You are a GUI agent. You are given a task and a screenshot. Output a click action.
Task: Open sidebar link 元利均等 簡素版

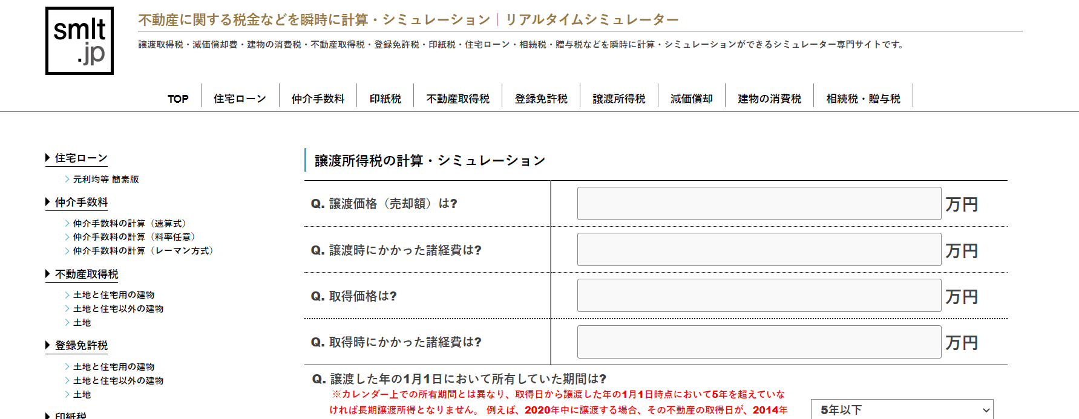tap(106, 179)
